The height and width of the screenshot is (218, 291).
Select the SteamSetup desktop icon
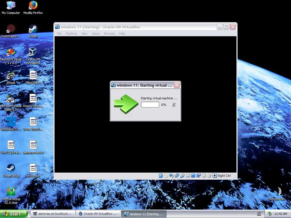11,171
